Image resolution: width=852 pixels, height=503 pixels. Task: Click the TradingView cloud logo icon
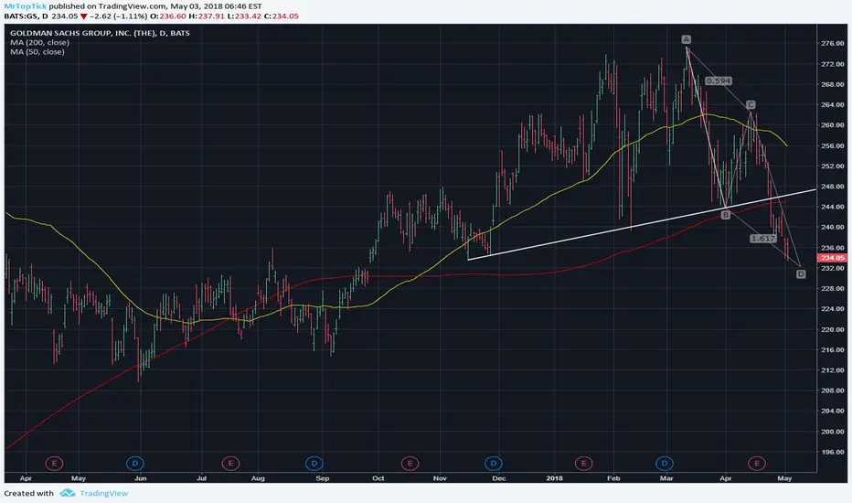coord(68,493)
